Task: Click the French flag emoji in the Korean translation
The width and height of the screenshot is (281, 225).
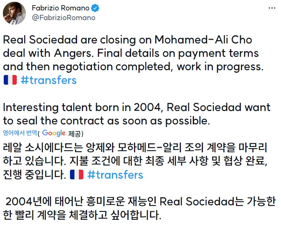Action: point(77,175)
